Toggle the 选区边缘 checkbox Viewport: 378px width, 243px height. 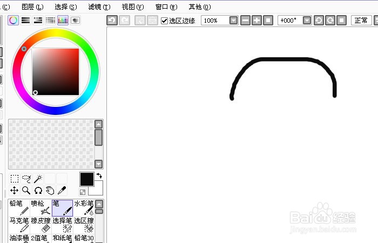[164, 21]
